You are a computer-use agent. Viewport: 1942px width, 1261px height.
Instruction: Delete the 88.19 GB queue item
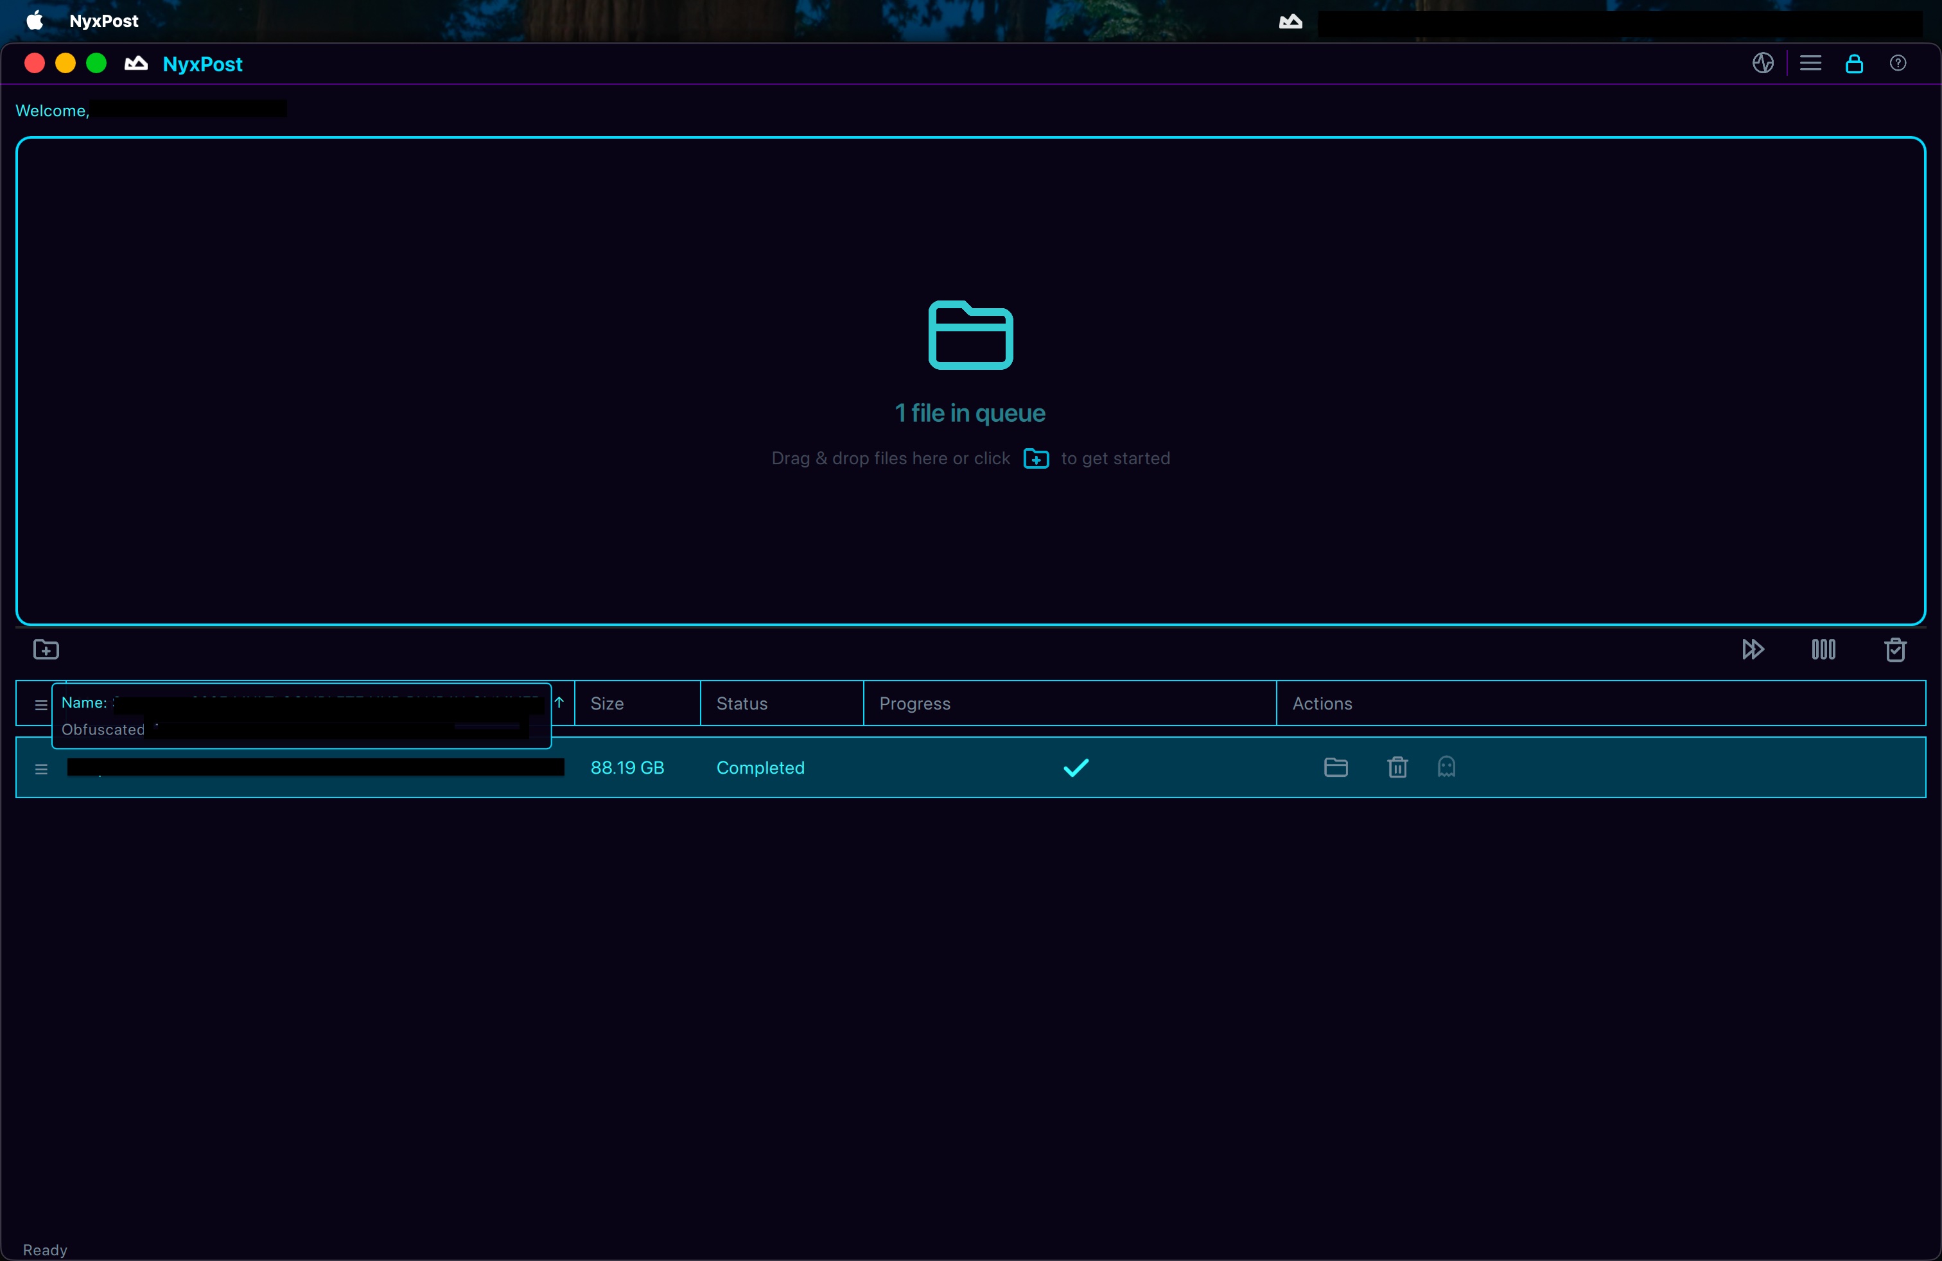pyautogui.click(x=1397, y=767)
